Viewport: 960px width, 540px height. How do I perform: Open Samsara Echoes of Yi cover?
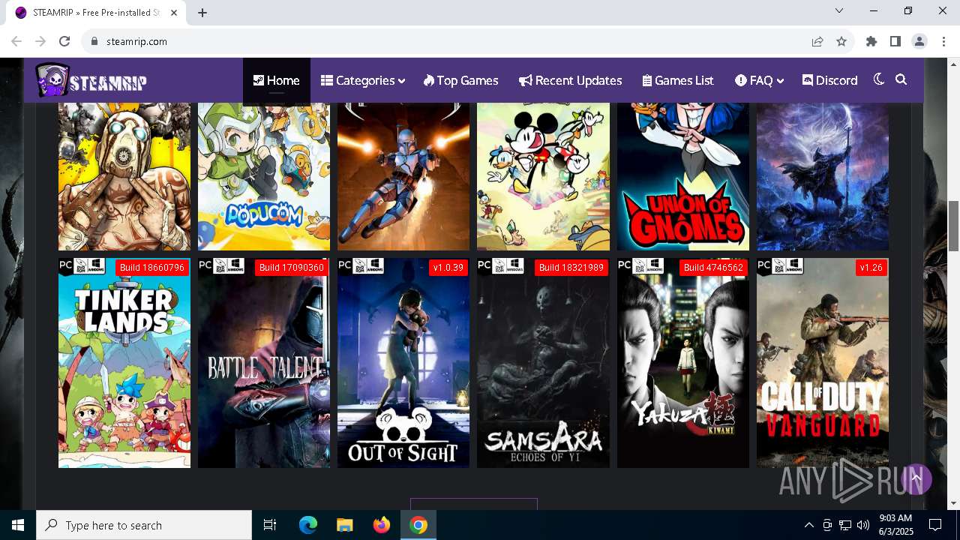pos(543,363)
